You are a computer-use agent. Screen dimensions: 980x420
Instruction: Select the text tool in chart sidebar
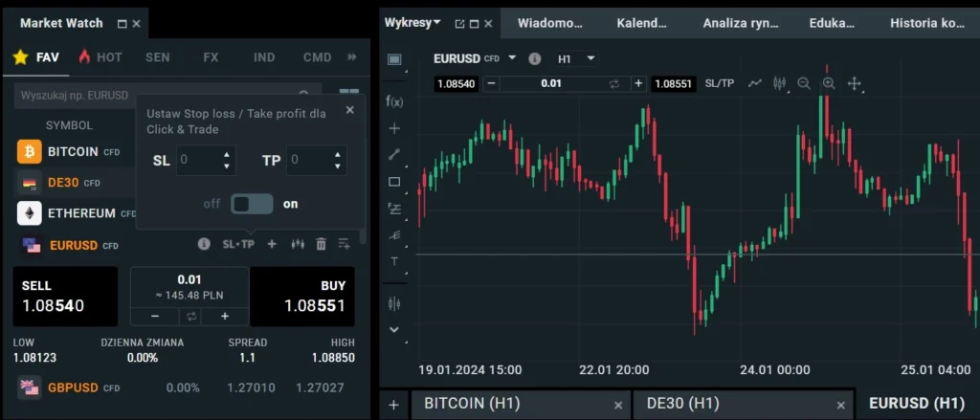(394, 261)
